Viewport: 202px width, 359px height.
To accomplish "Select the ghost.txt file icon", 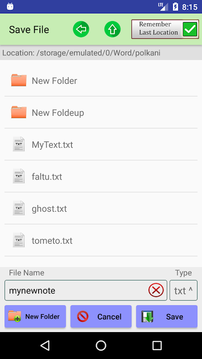I will coord(19,208).
